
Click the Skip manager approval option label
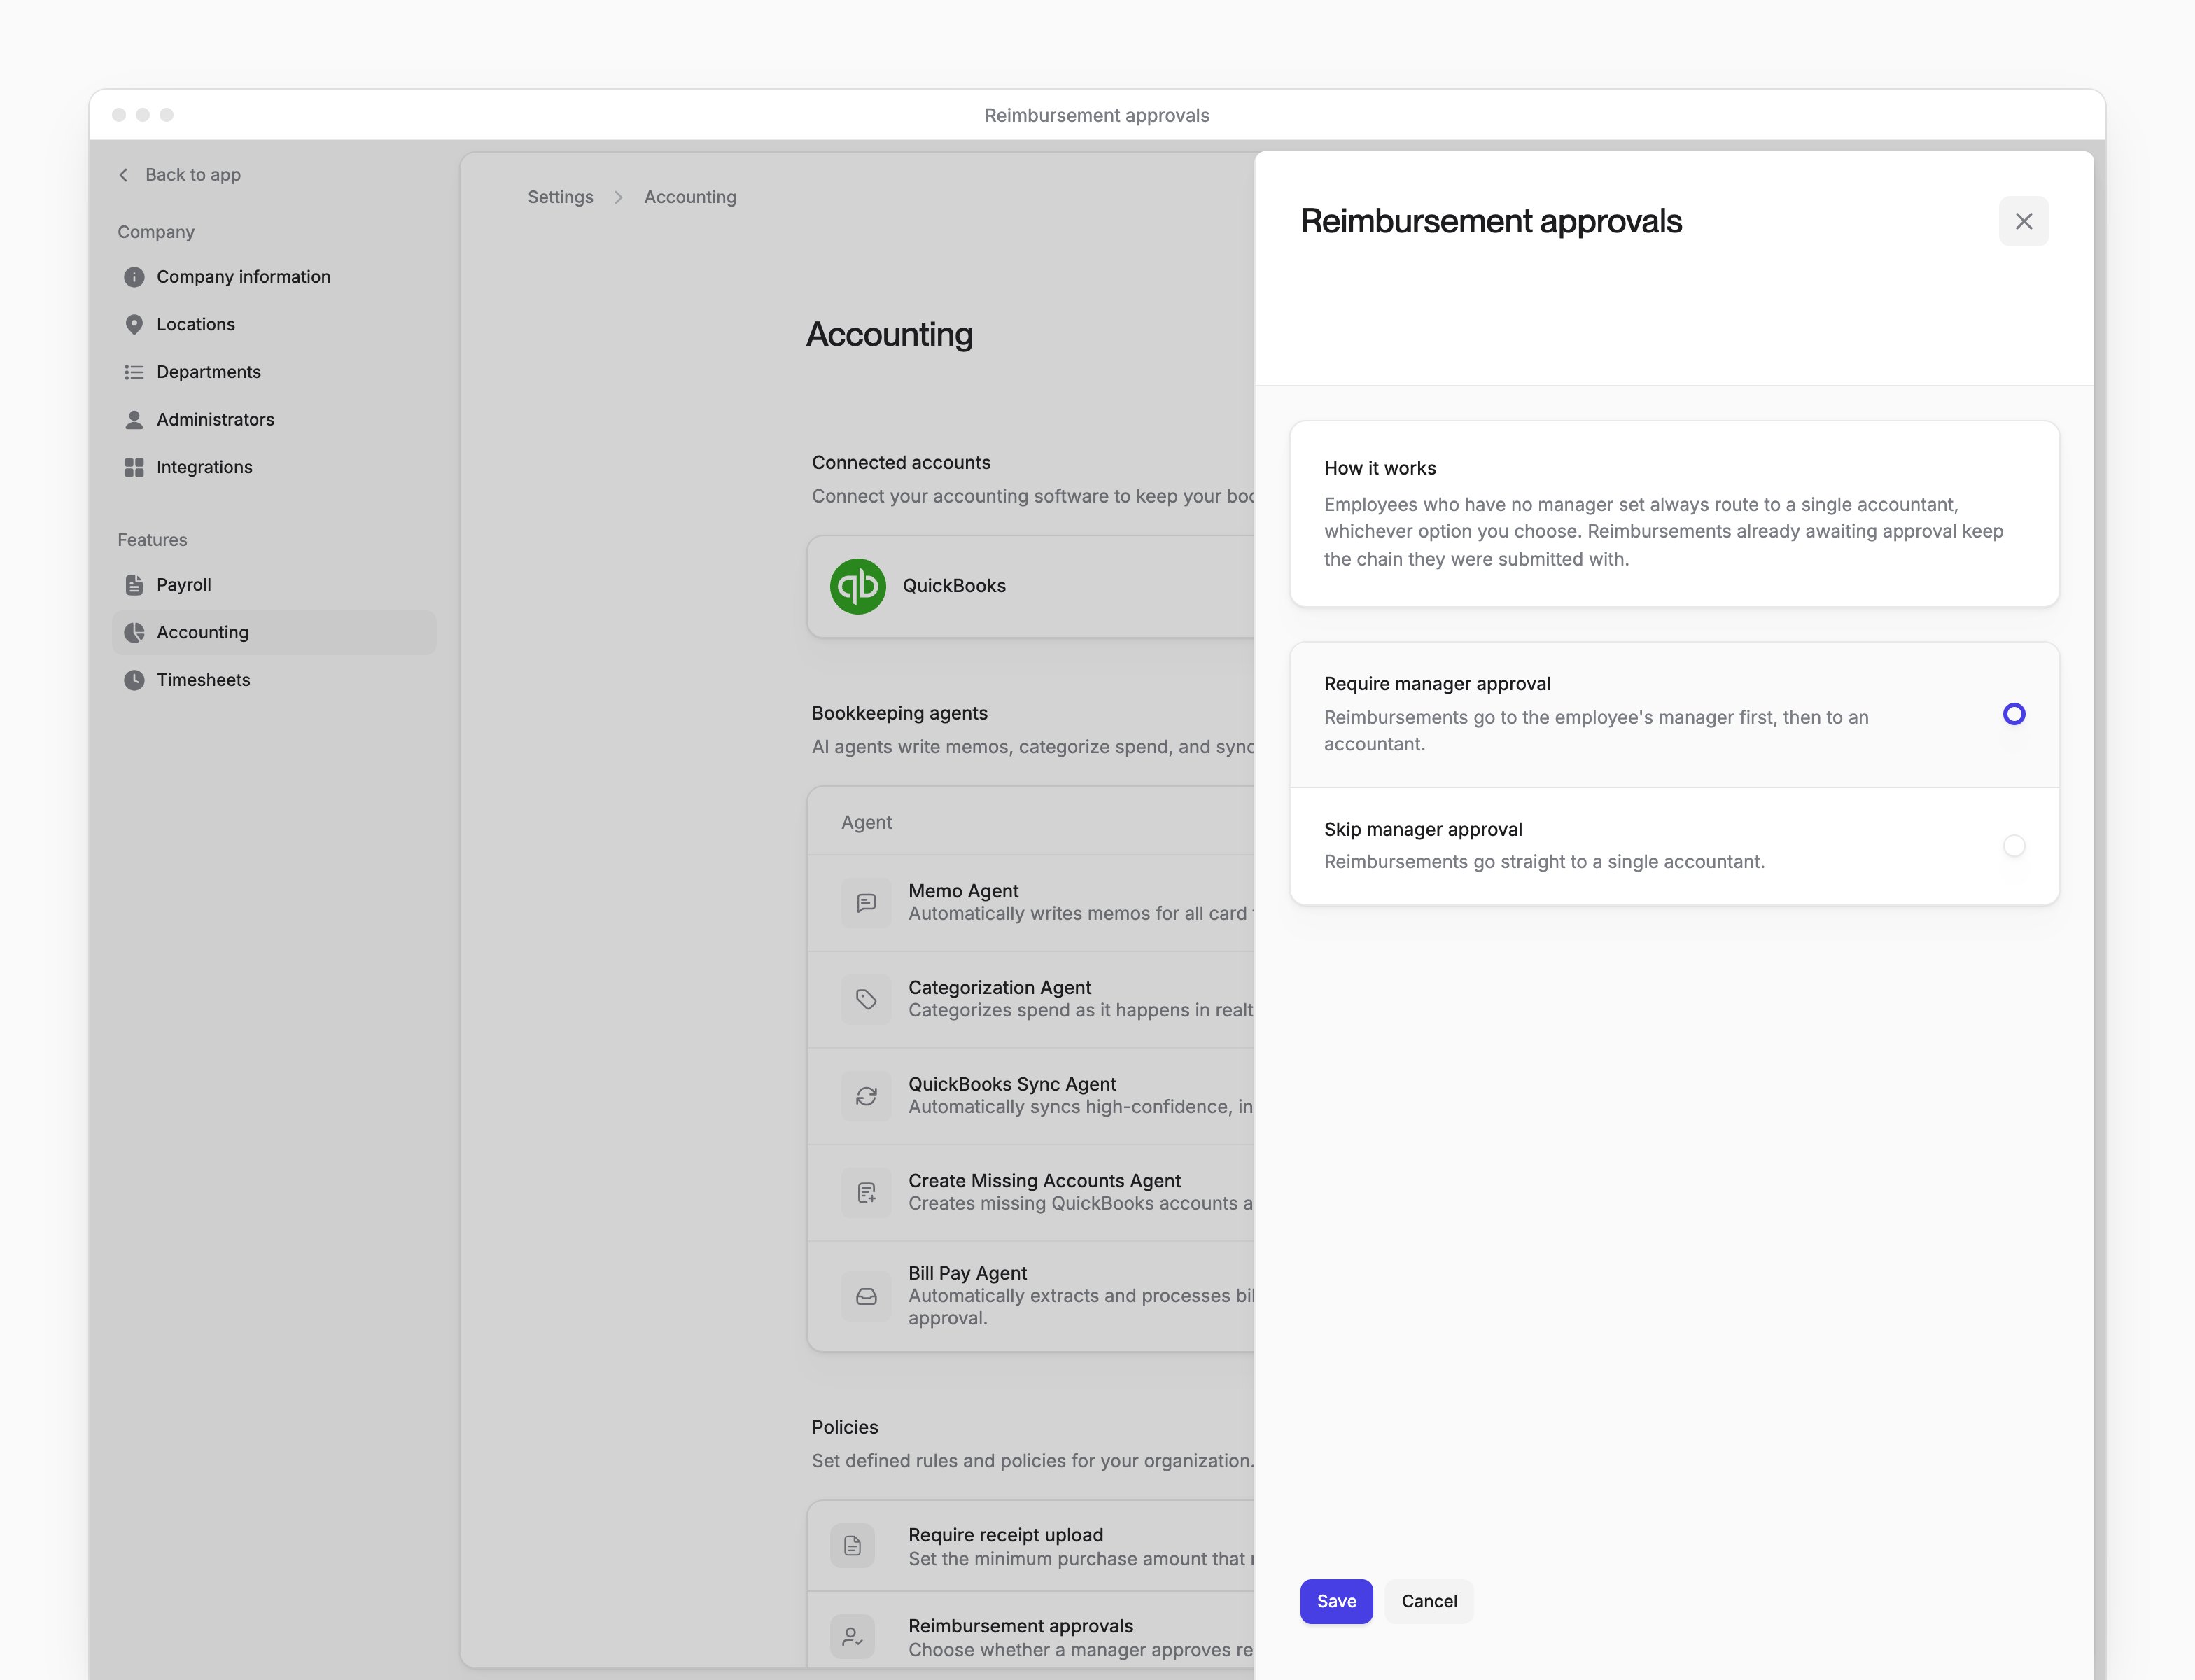(1423, 829)
